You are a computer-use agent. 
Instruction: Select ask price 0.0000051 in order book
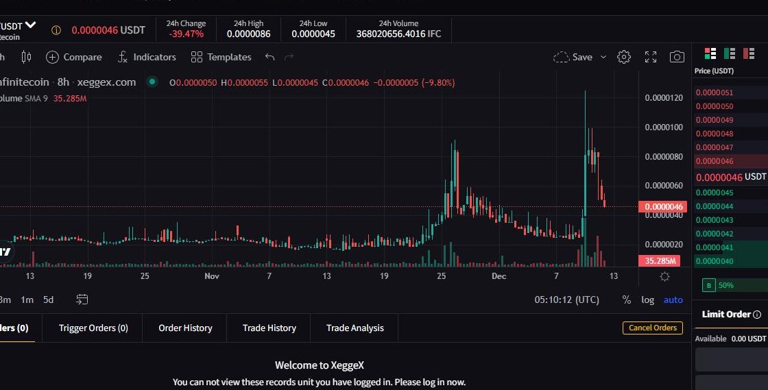click(x=715, y=93)
